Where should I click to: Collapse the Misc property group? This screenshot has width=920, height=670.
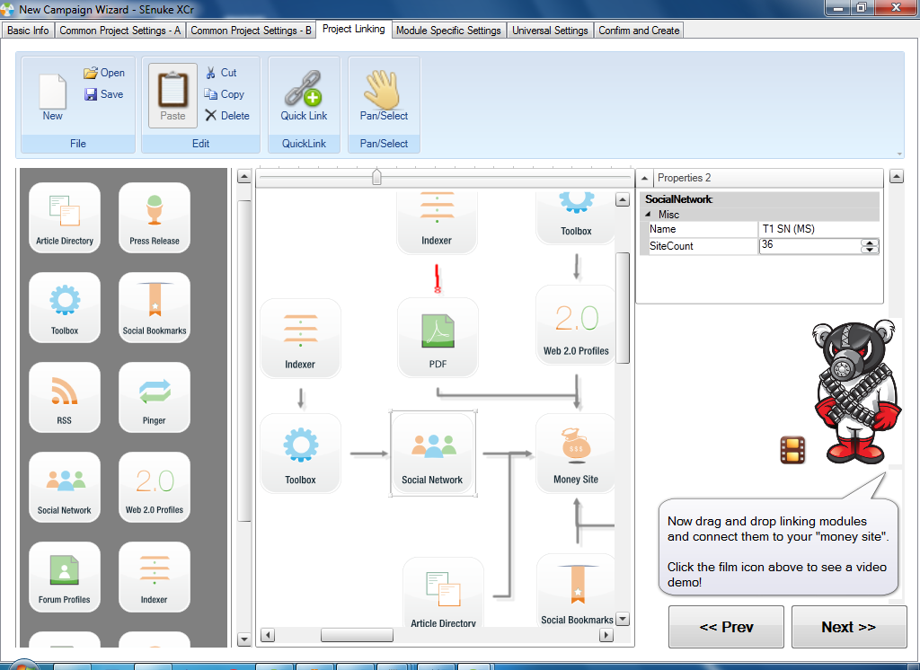(649, 215)
